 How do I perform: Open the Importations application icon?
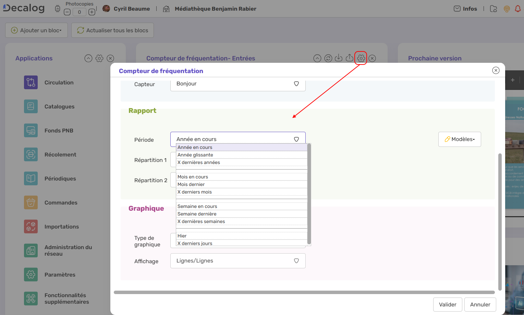(31, 226)
